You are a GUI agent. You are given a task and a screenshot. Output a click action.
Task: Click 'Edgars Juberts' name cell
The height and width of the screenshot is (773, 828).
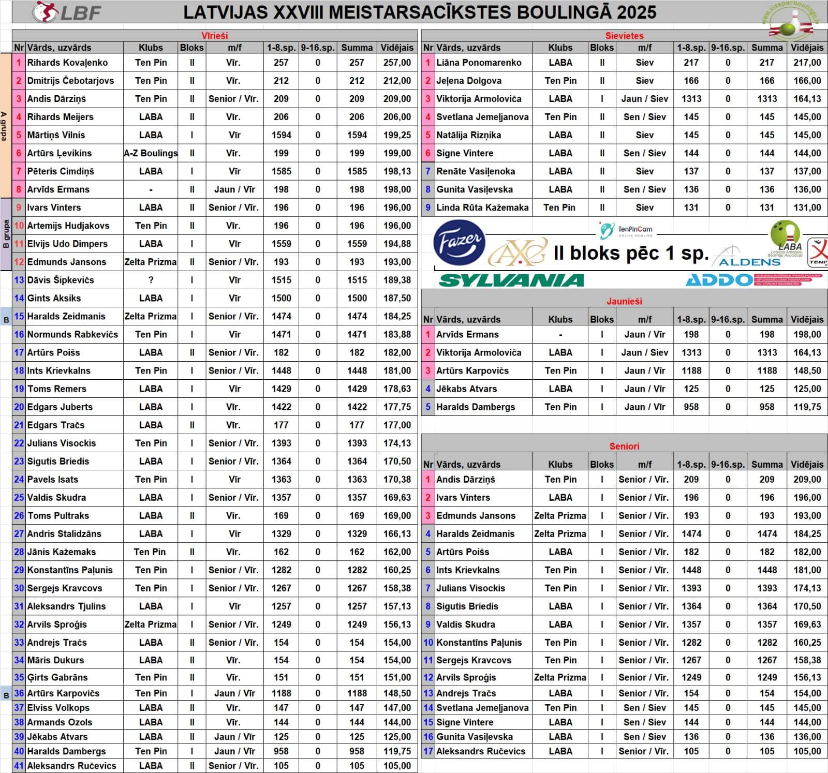(x=75, y=407)
